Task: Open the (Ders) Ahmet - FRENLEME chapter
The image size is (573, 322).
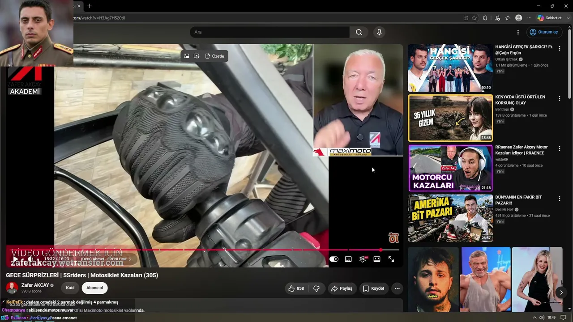Action: pos(106,259)
